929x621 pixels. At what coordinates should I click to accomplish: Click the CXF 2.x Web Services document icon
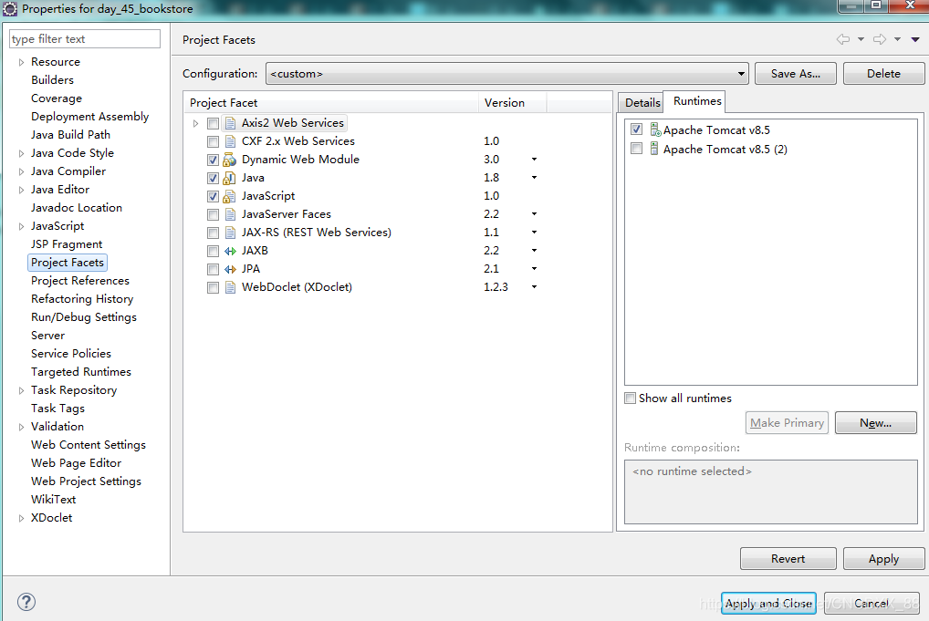pos(230,141)
